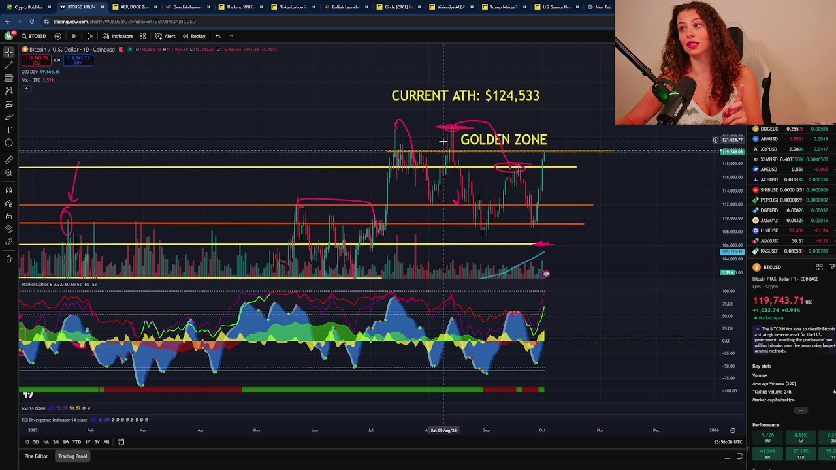The image size is (836, 470).
Task: Open the D timeframe interval dropdown
Action: [74, 36]
